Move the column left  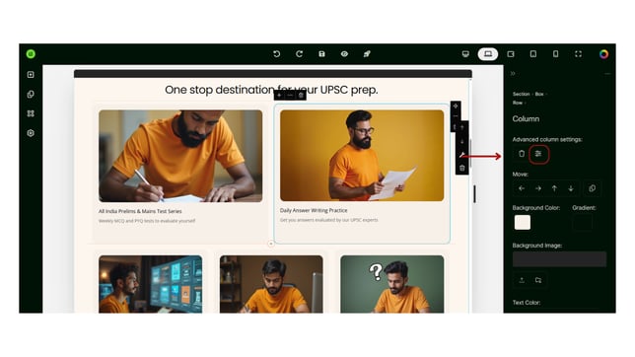click(x=522, y=188)
